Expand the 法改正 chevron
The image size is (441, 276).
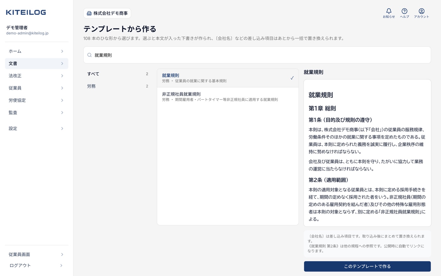click(x=62, y=76)
